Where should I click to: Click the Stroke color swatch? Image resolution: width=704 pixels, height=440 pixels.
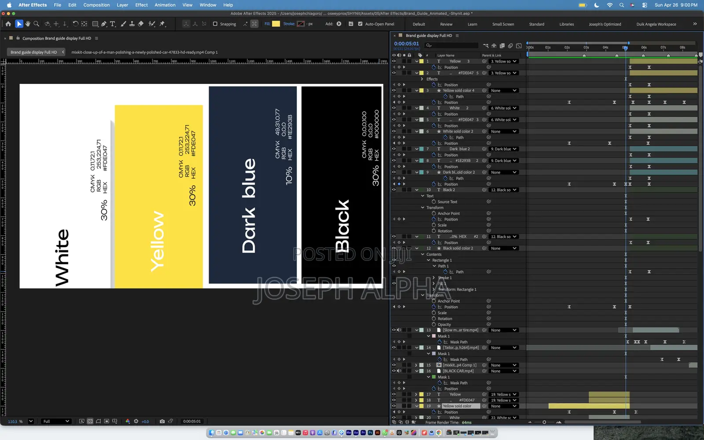coord(301,24)
